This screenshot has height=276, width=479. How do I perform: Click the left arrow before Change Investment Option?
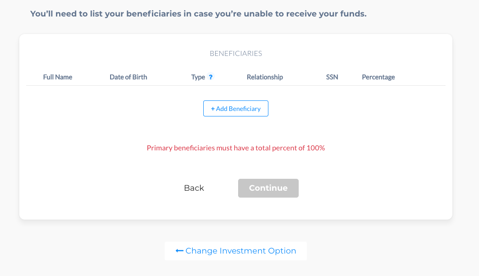coord(179,251)
